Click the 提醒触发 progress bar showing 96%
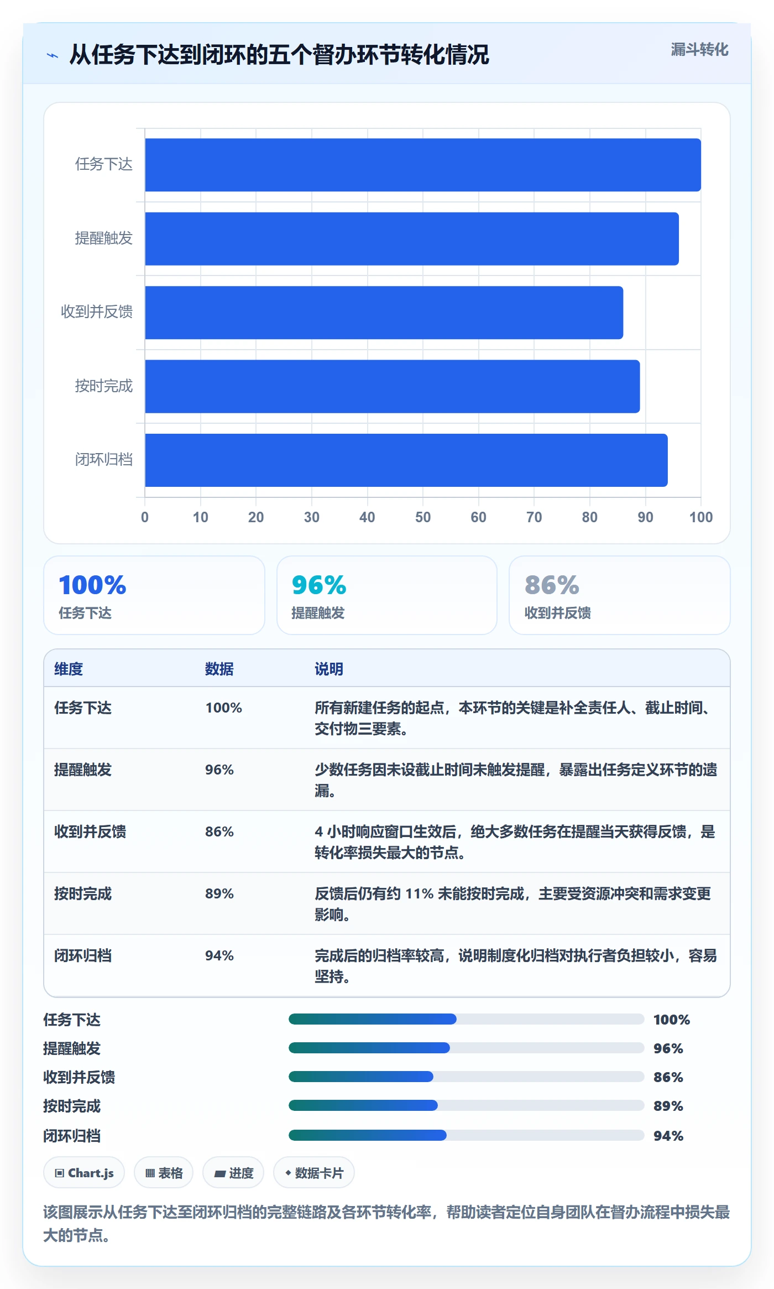This screenshot has height=1289, width=774. pyautogui.click(x=466, y=1048)
